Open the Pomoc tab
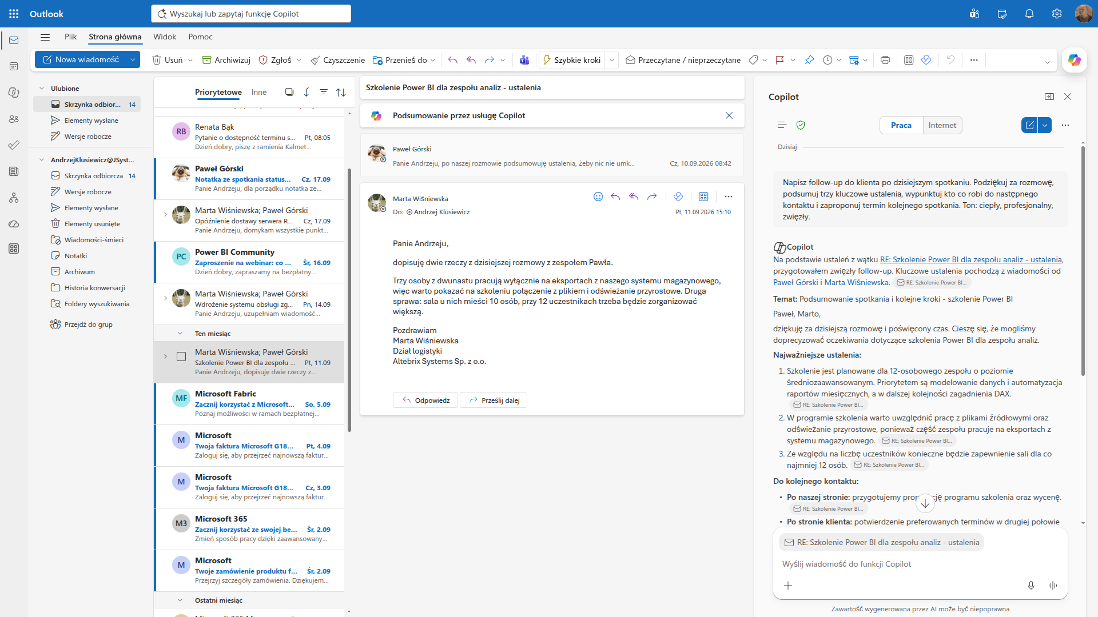 click(200, 37)
